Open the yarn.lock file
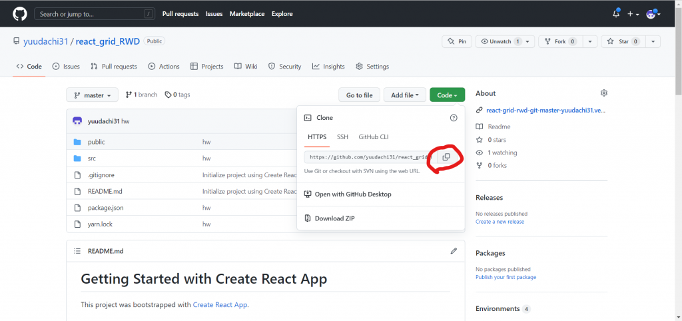This screenshot has height=321, width=682. click(x=100, y=224)
